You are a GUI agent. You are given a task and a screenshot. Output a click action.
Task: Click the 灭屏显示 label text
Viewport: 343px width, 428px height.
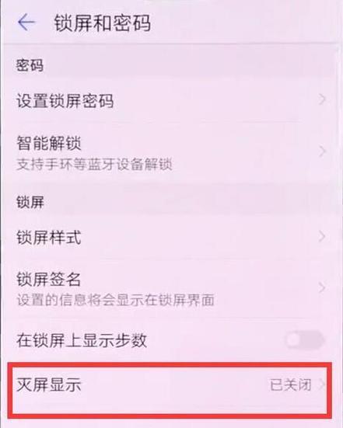point(49,385)
